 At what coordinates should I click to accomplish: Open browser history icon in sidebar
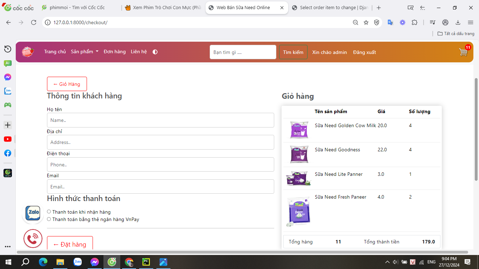[x=8, y=49]
